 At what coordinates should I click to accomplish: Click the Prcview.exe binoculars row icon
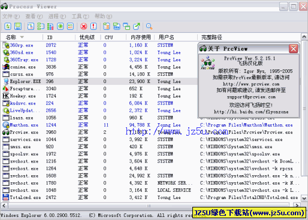(6, 132)
